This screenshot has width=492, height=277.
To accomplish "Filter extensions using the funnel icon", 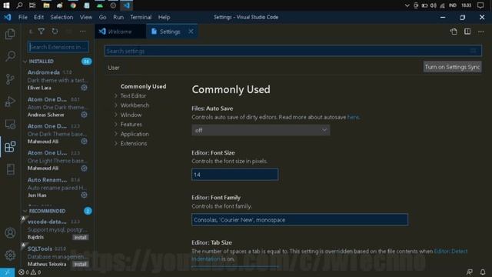I will 41,31.
